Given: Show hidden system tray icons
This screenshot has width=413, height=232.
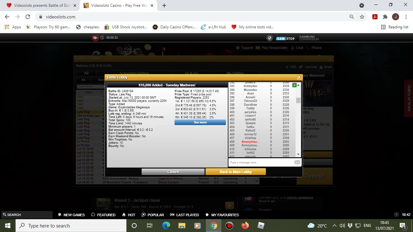Looking at the screenshot, I should point(334,226).
